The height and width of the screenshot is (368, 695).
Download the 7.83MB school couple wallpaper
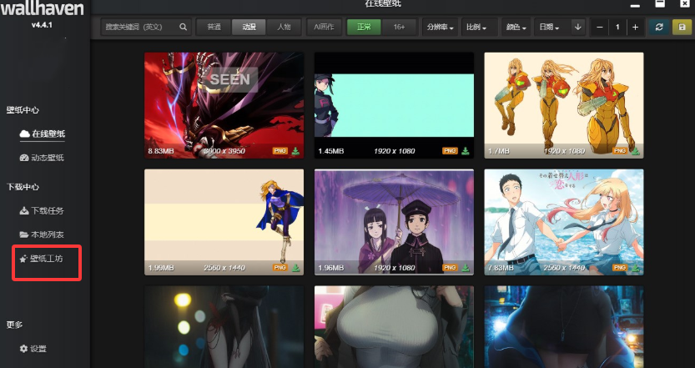[636, 268]
